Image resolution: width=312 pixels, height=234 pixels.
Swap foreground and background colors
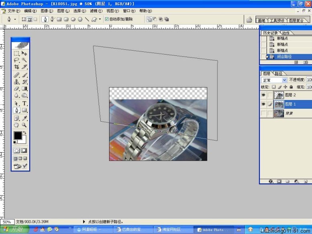pos(25,132)
